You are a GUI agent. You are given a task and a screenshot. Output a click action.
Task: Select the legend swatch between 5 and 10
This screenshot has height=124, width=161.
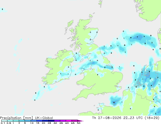pyautogui.click(x=28, y=121)
